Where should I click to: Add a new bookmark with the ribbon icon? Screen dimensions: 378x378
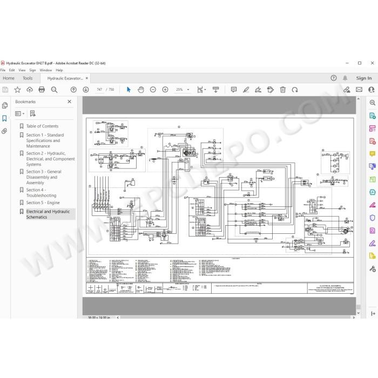(33, 113)
